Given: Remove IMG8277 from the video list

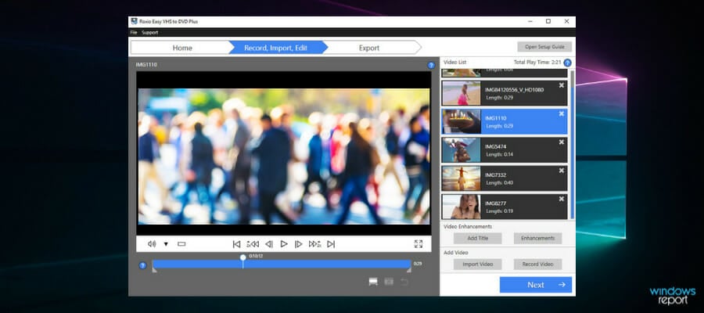Looking at the screenshot, I should (x=561, y=199).
